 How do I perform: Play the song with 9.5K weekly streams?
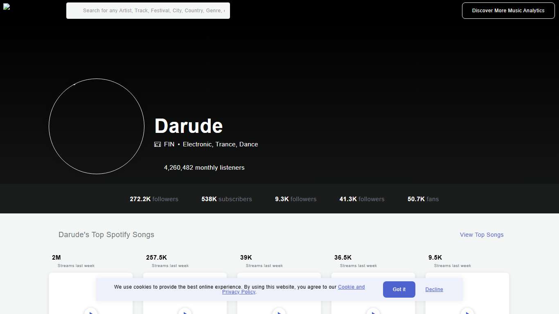coord(467,312)
